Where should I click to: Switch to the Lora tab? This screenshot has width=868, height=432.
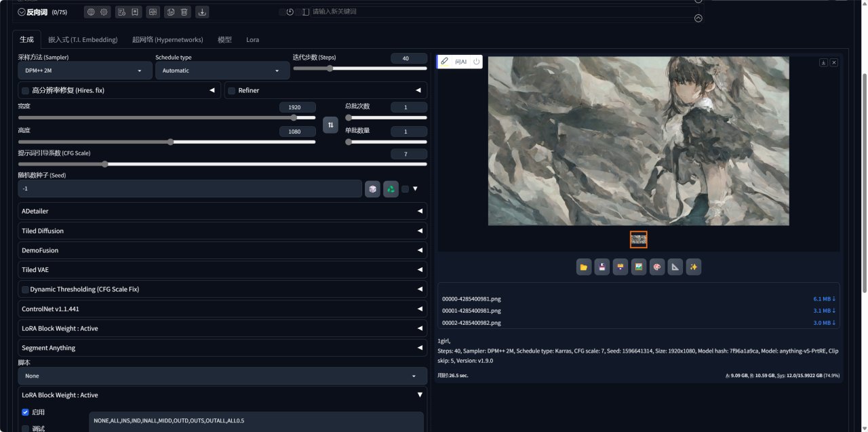pyautogui.click(x=252, y=40)
